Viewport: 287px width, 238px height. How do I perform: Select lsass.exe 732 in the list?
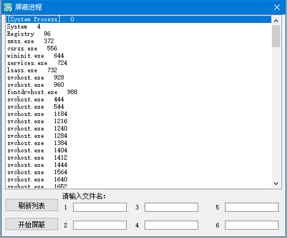click(x=138, y=70)
